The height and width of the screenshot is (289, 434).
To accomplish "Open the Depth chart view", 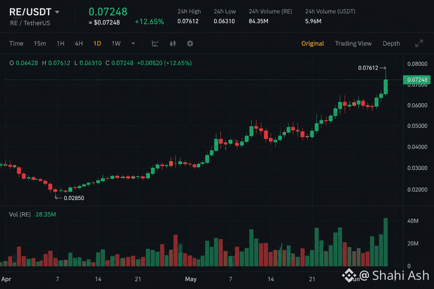I will tap(391, 43).
